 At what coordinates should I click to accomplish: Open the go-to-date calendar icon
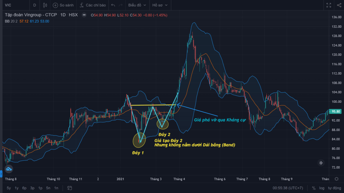click(x=70, y=188)
